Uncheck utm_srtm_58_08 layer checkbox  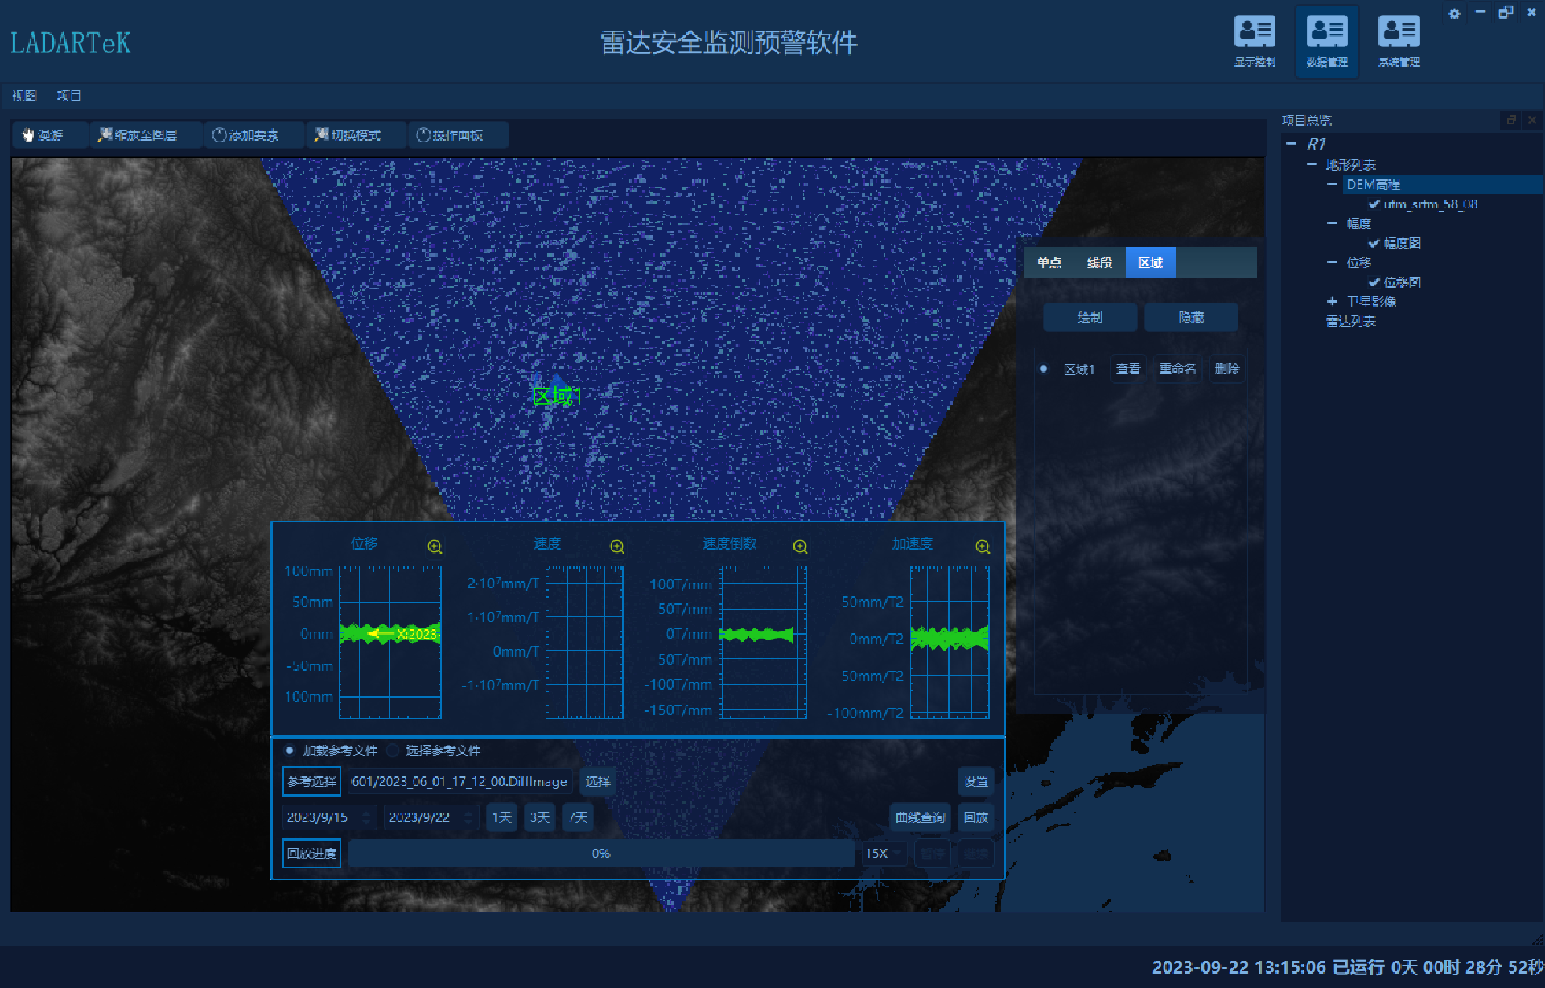click(1374, 204)
